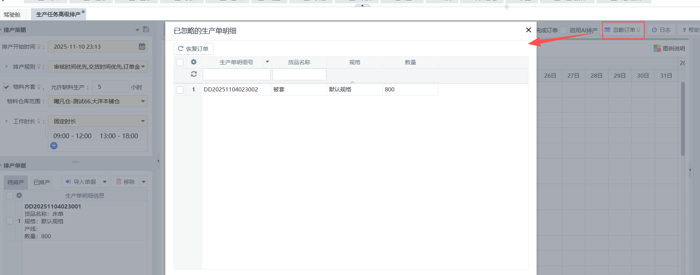Uncheck the 物料齐套 checkbox
Screen dimensions: 700x275
(x=7, y=87)
